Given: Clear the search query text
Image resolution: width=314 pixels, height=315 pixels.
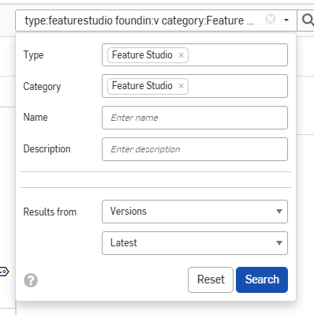Looking at the screenshot, I should point(271,19).
